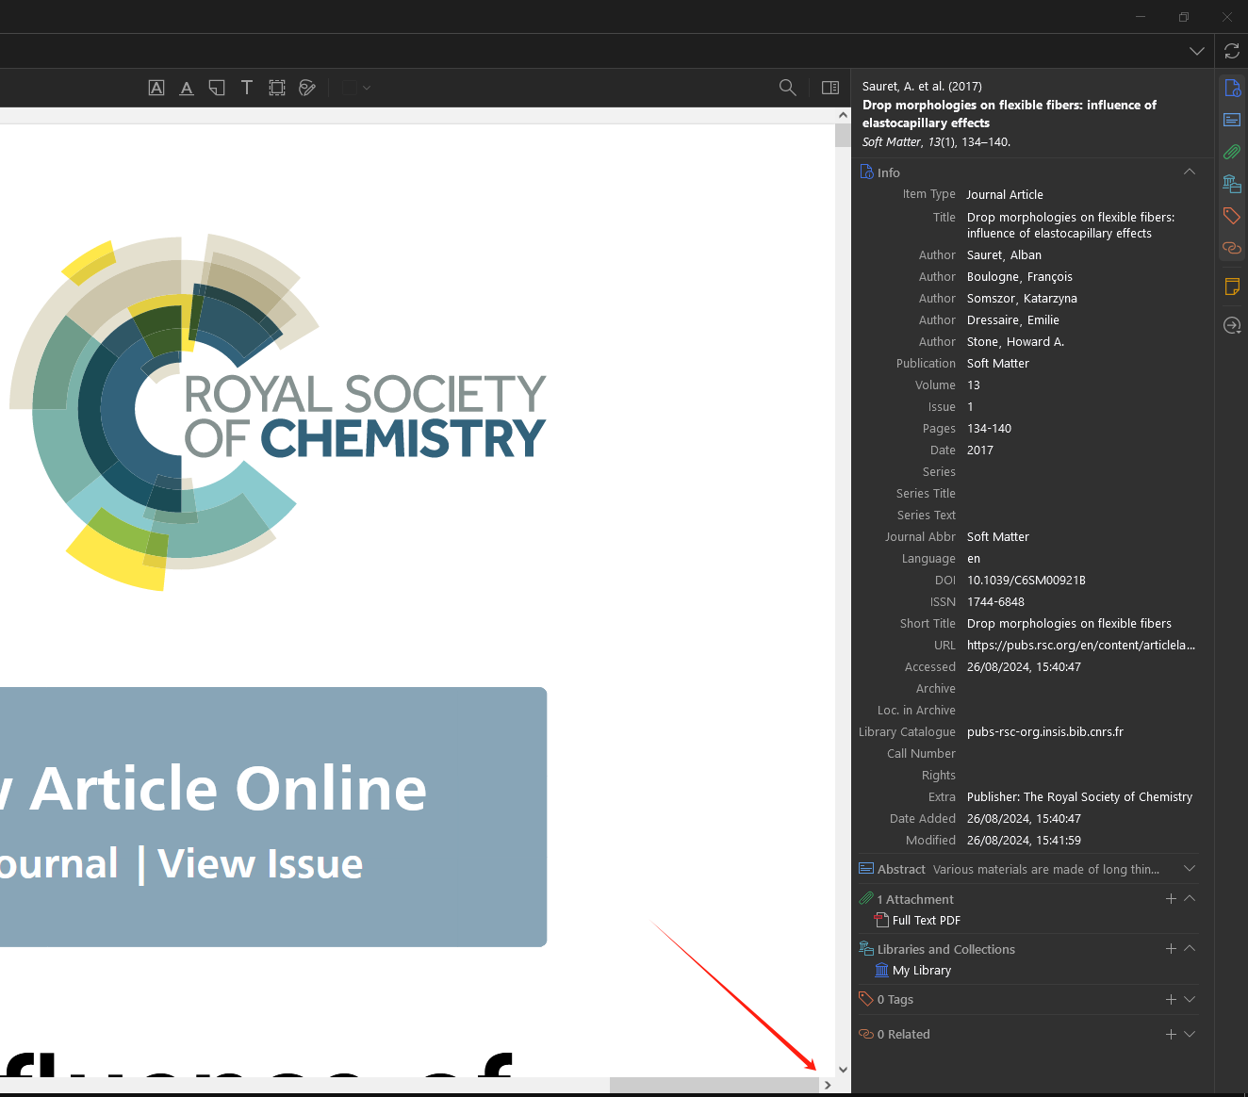This screenshot has height=1097, width=1248.
Task: Jump to Tags section via sidebar icon
Action: coord(1232,216)
